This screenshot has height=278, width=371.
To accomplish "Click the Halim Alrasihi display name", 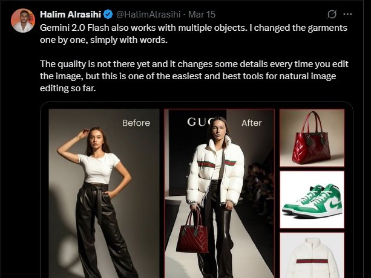I will [71, 15].
